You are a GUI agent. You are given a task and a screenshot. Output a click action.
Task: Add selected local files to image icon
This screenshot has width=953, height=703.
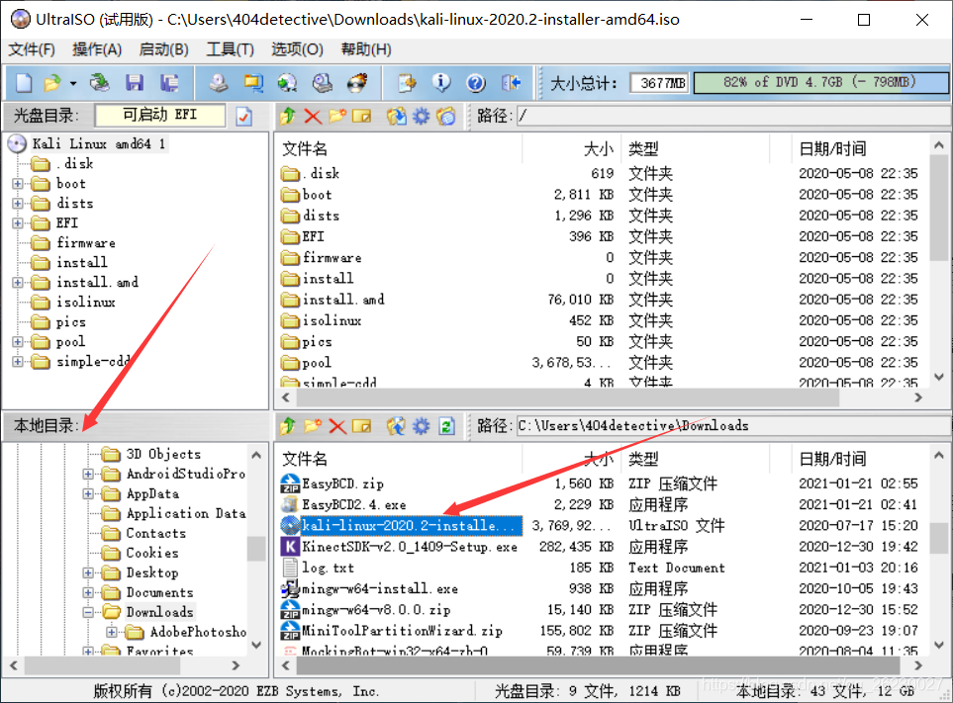click(396, 426)
